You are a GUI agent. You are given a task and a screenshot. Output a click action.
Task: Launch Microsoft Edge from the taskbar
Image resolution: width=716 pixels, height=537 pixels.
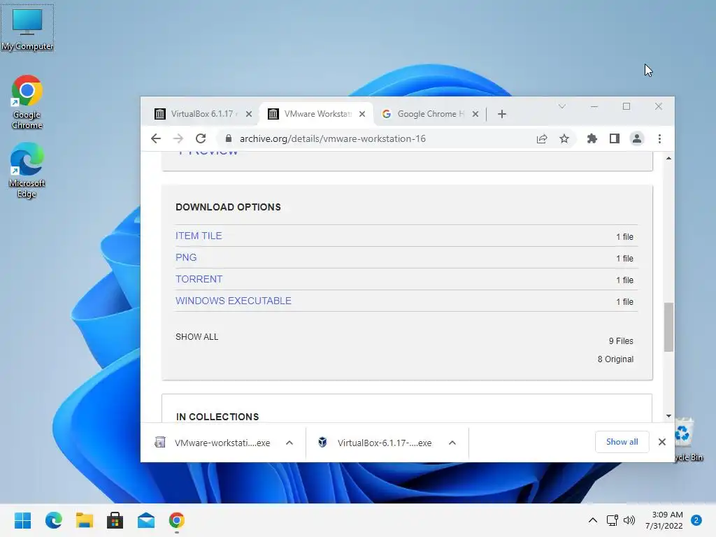click(53, 520)
